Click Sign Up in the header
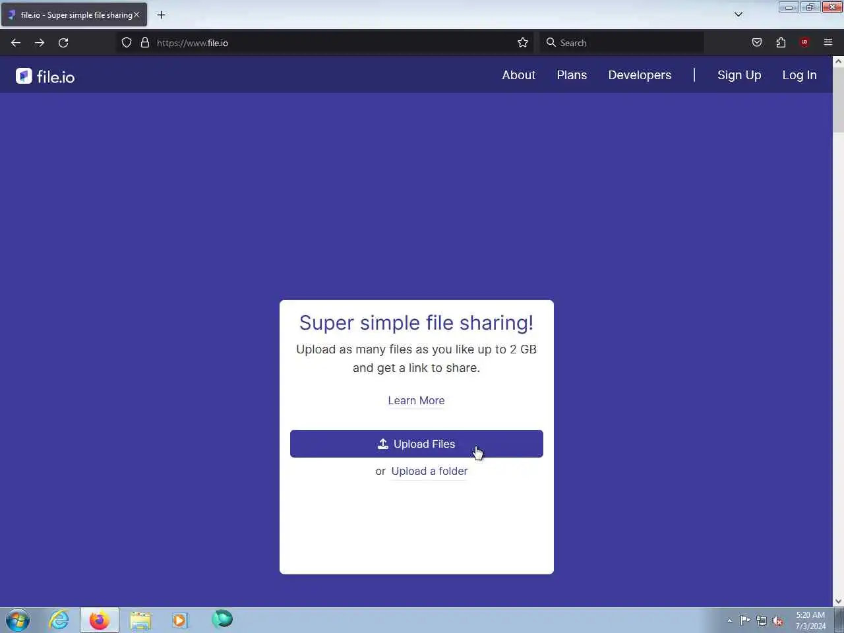Viewport: 844px width, 633px height. [739, 75]
